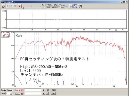Click the S save button for OVL1
Screen dimensions: 129x96
47,90
